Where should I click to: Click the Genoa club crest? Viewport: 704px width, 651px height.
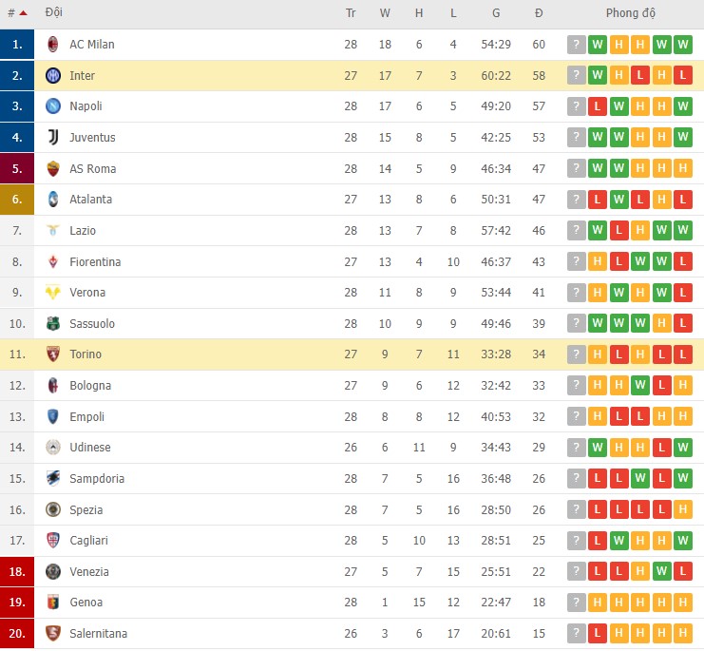coord(53,603)
